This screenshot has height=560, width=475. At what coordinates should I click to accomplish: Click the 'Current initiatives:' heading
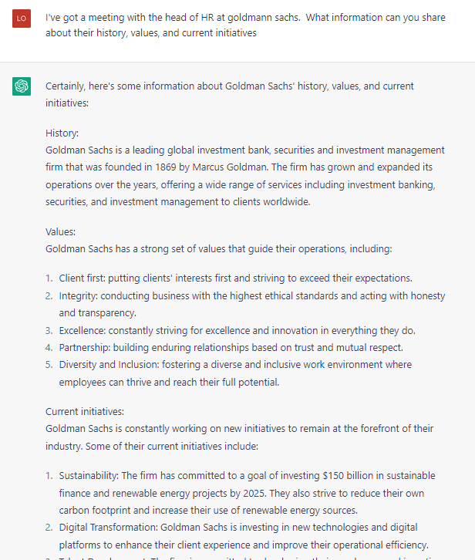(x=85, y=411)
